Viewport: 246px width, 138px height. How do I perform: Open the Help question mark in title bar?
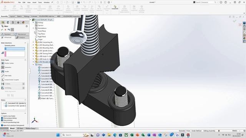coord(226,2)
